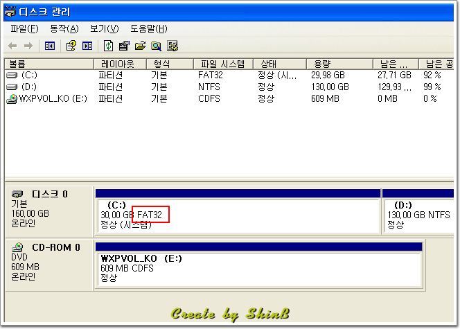Click CDFS in the file system column
This screenshot has height=329, width=460.
pyautogui.click(x=209, y=98)
